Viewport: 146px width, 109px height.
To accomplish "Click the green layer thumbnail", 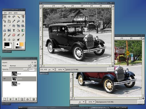I will pyautogui.click(x=14, y=79).
